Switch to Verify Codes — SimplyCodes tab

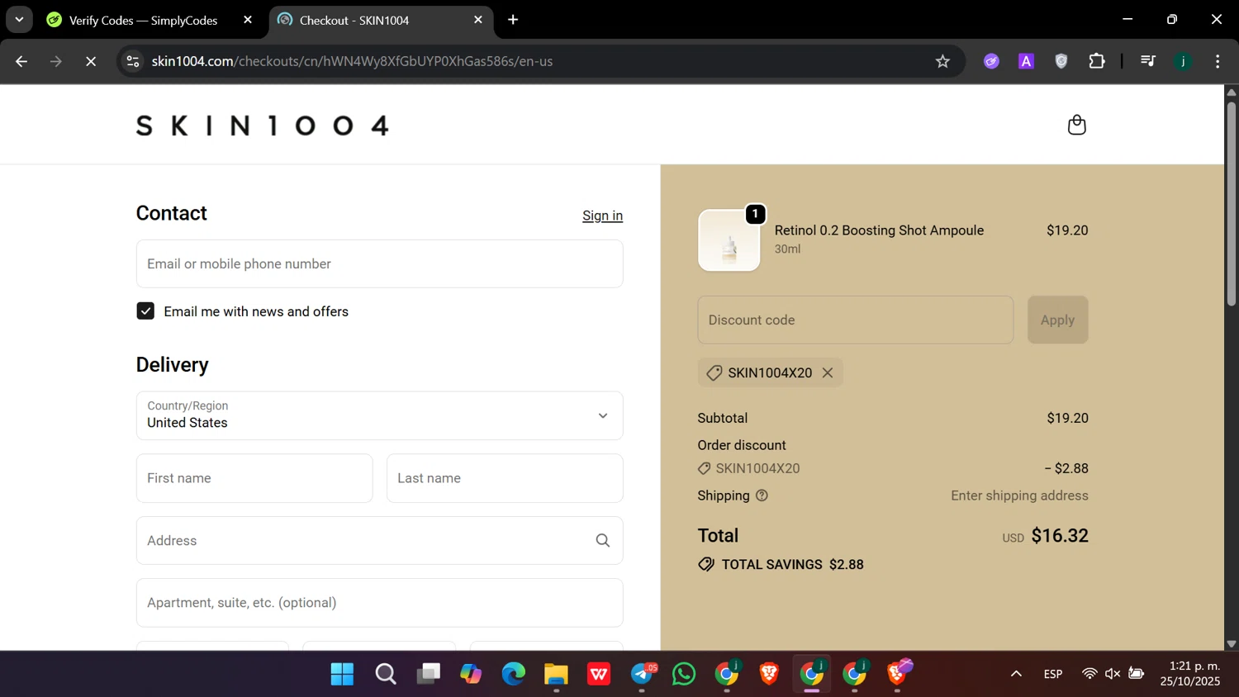pos(143,20)
